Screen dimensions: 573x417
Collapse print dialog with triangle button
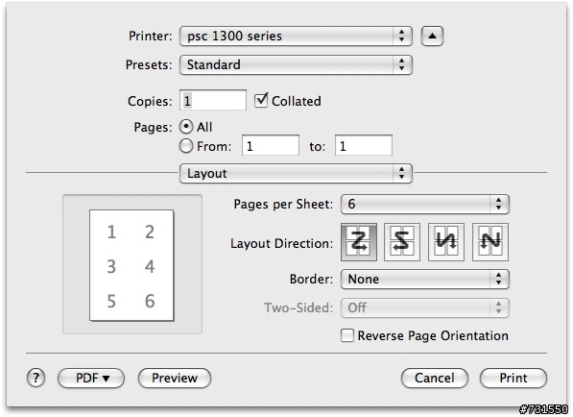pos(432,37)
